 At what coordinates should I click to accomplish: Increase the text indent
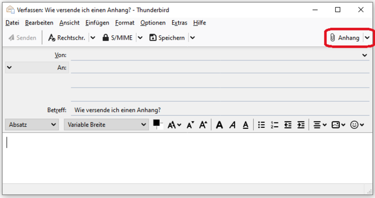click(x=301, y=125)
